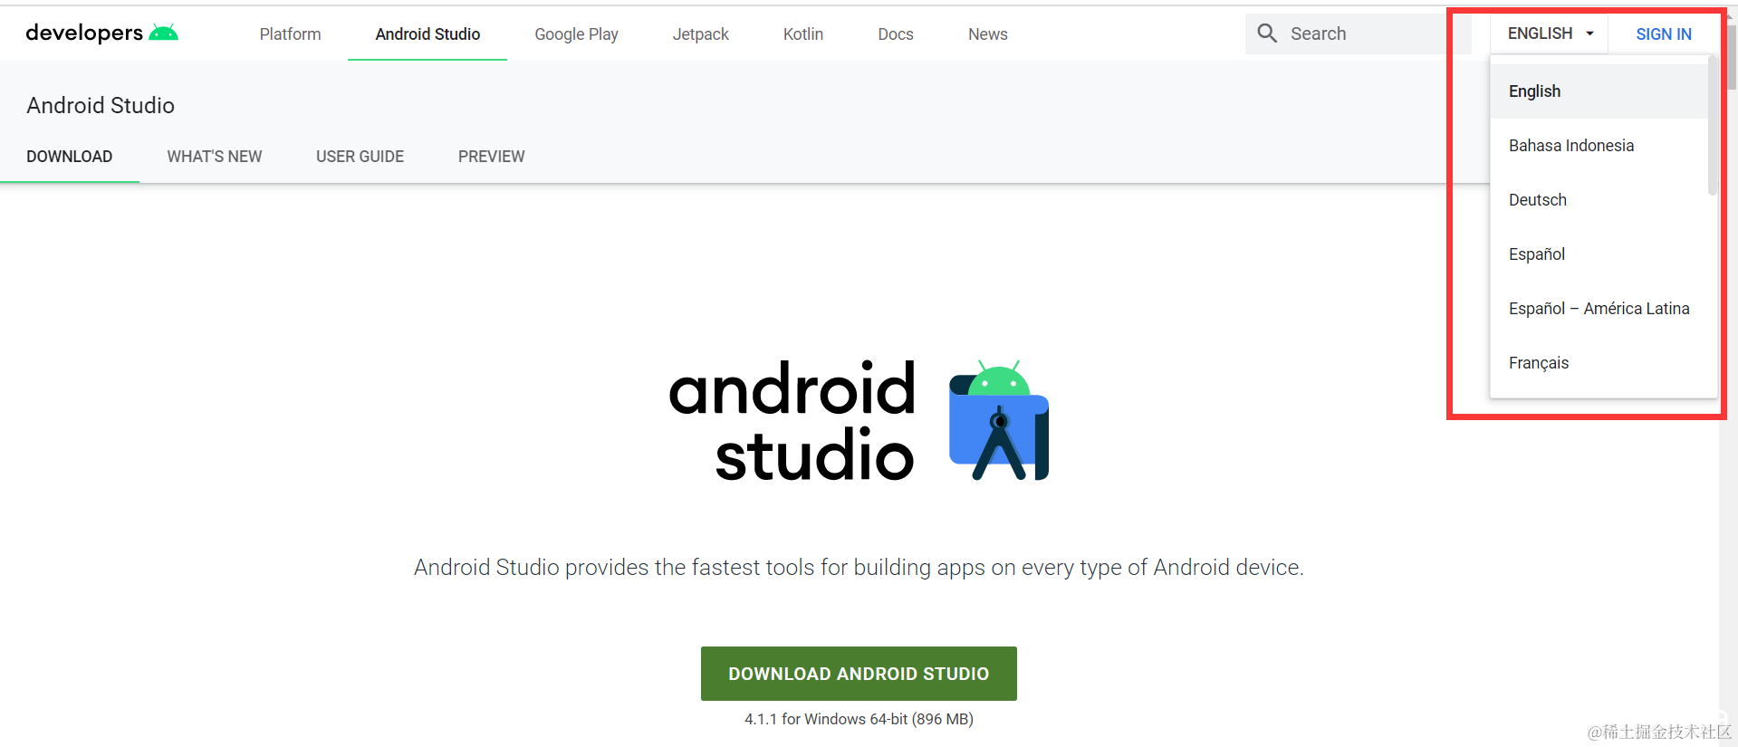Go to the Kotlin nav tab

click(x=803, y=34)
